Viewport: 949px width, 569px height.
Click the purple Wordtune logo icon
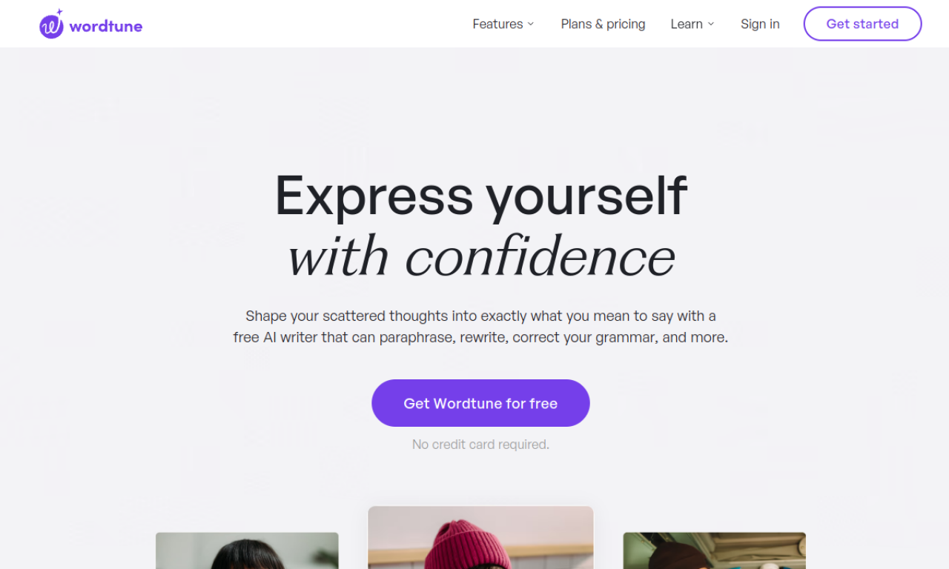tap(50, 27)
